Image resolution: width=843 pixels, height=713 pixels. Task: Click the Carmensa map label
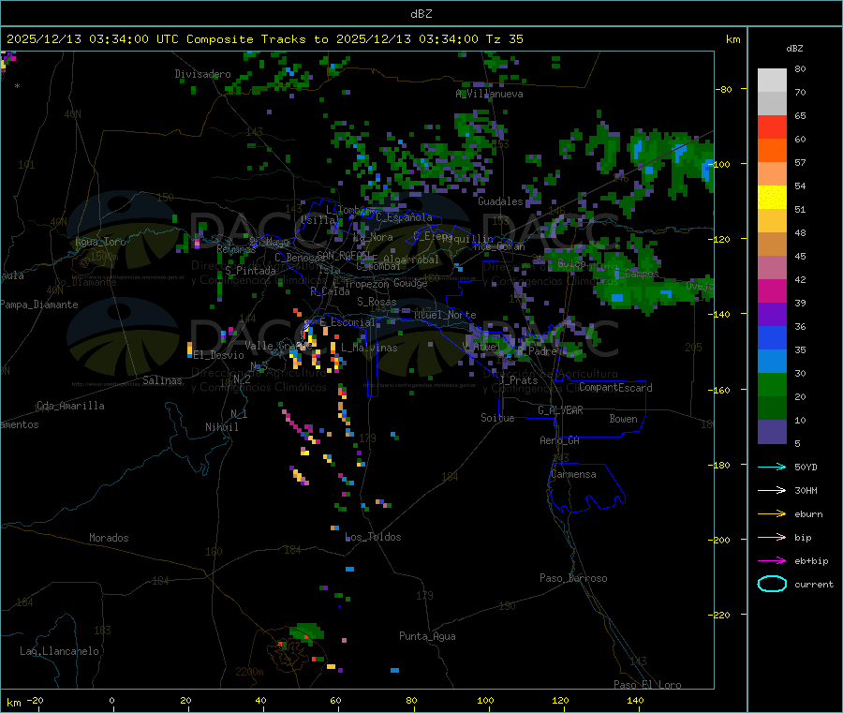click(x=573, y=475)
